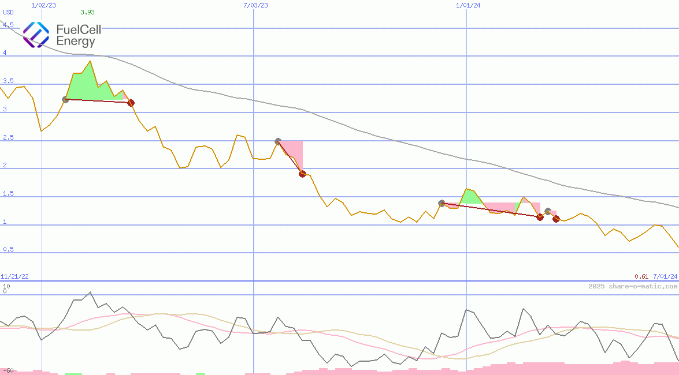Screen dimensions: 679x375
Task: Open the share-o-matic.com watermark link
Action: pos(633,286)
